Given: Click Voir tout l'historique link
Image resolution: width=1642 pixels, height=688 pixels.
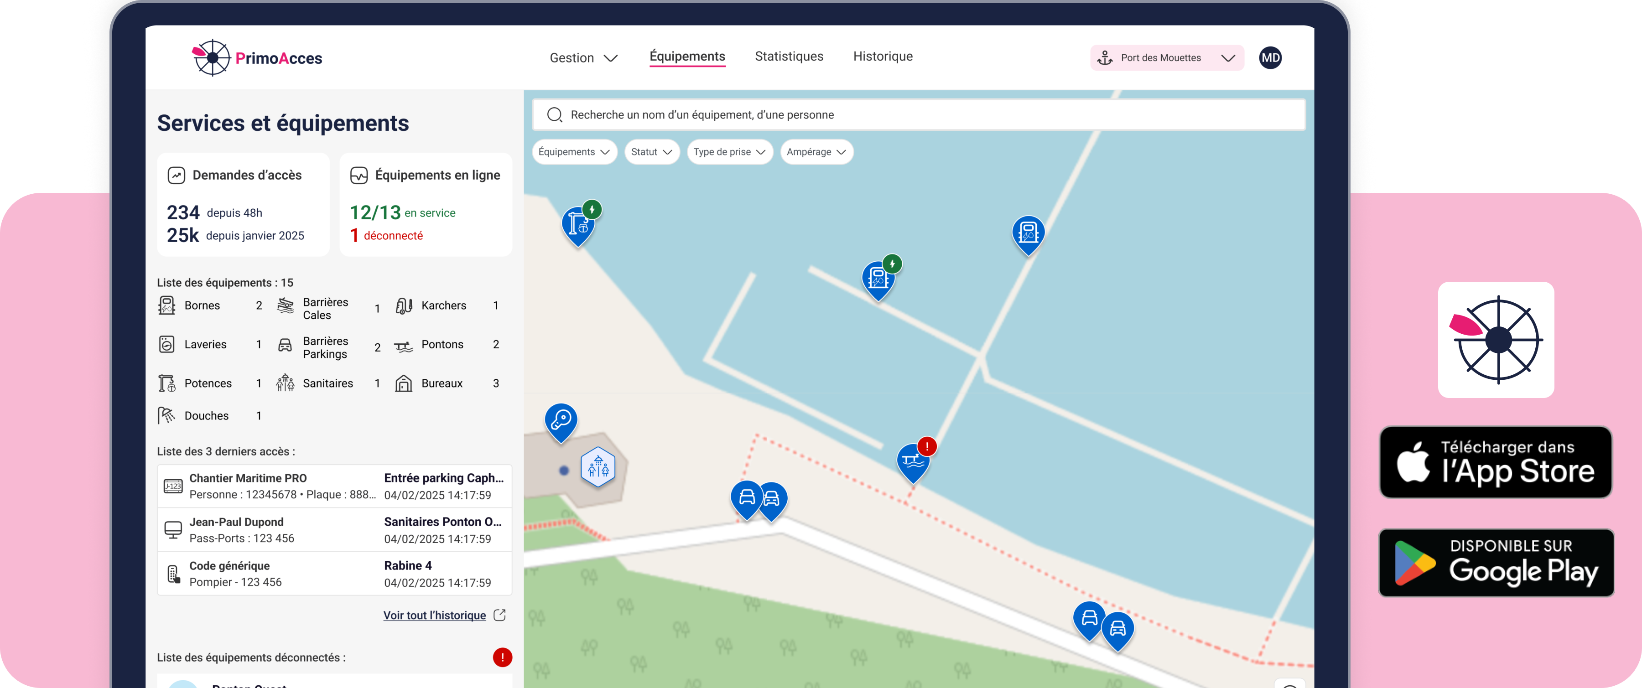Looking at the screenshot, I should [434, 616].
